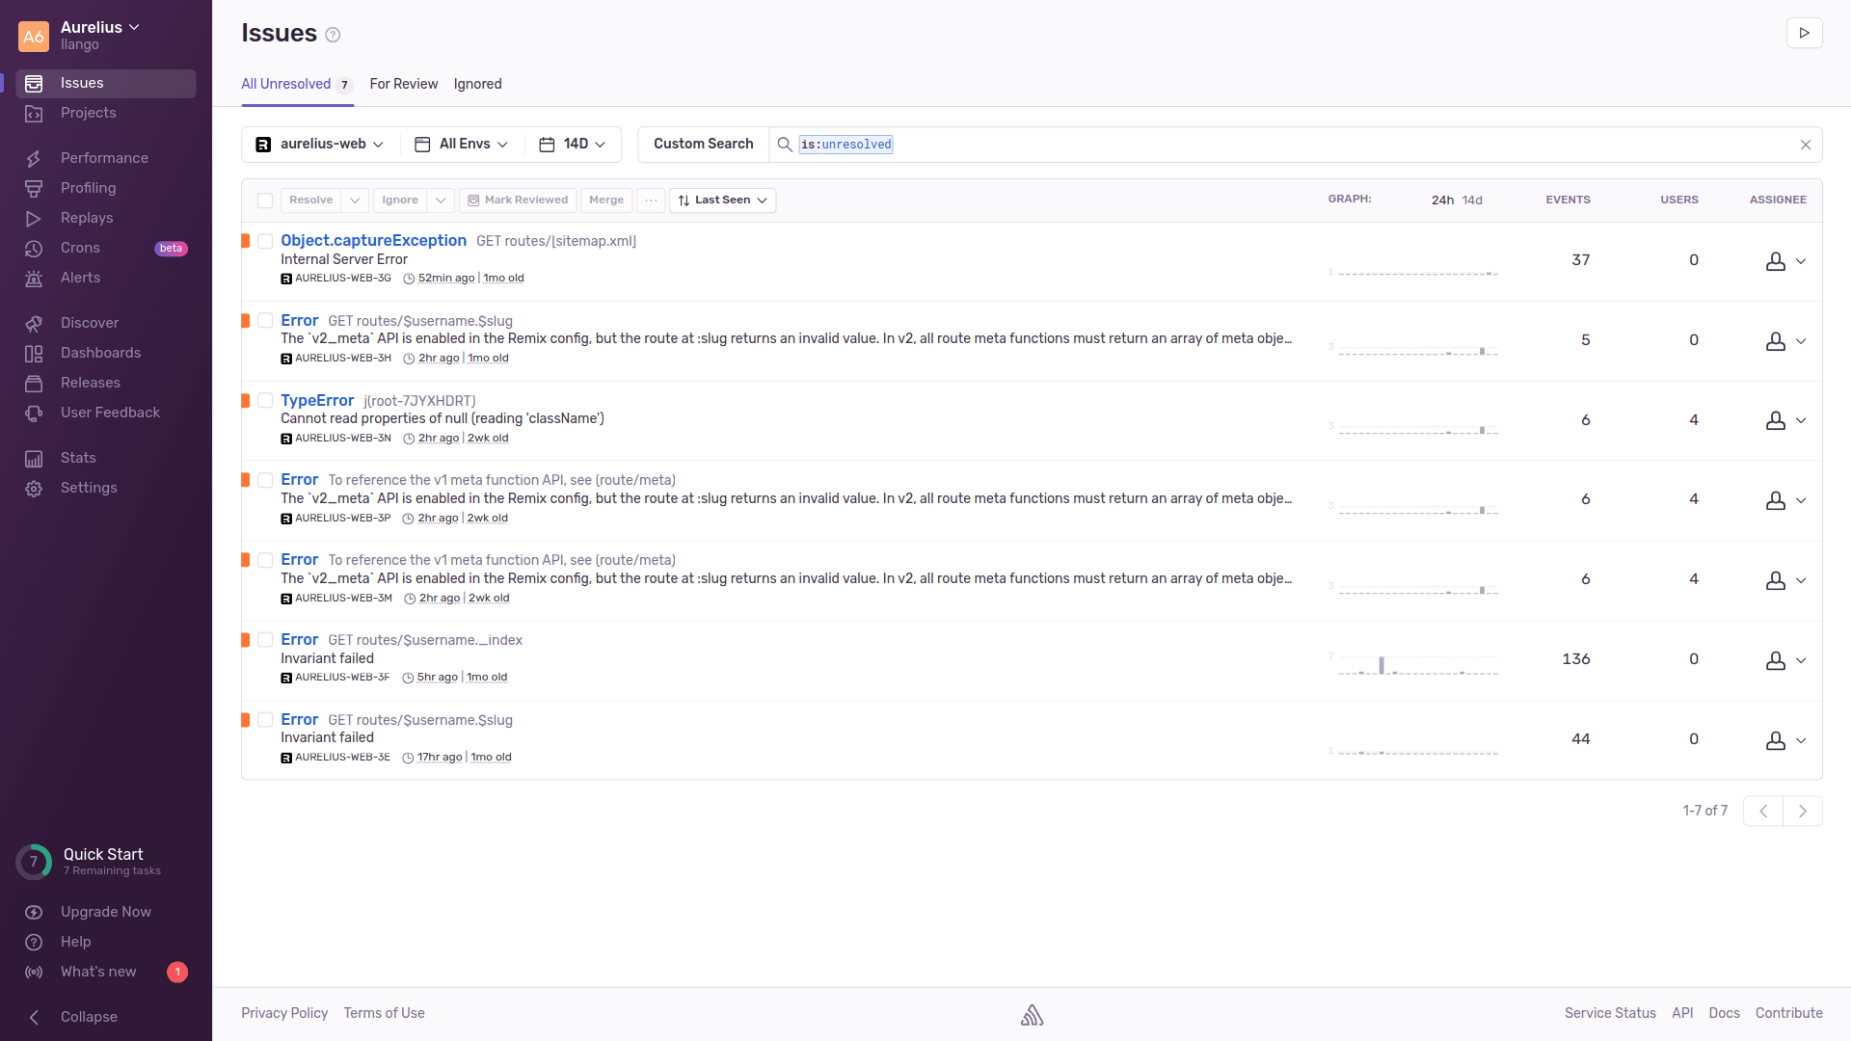Click the Merge button in toolbar
This screenshot has width=1851, height=1041.
click(x=606, y=200)
